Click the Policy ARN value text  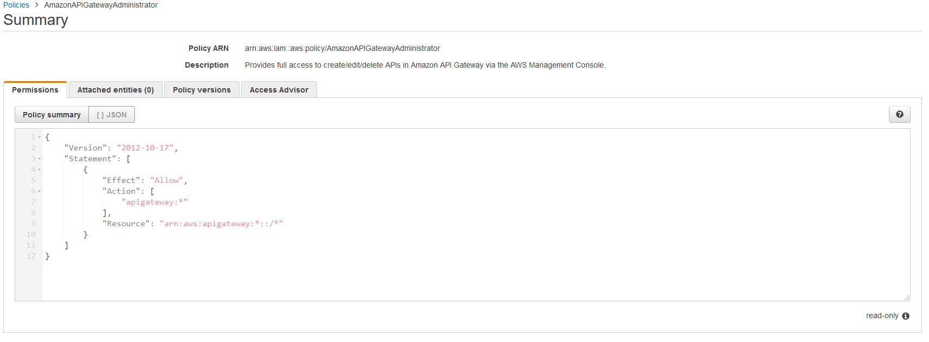(342, 48)
